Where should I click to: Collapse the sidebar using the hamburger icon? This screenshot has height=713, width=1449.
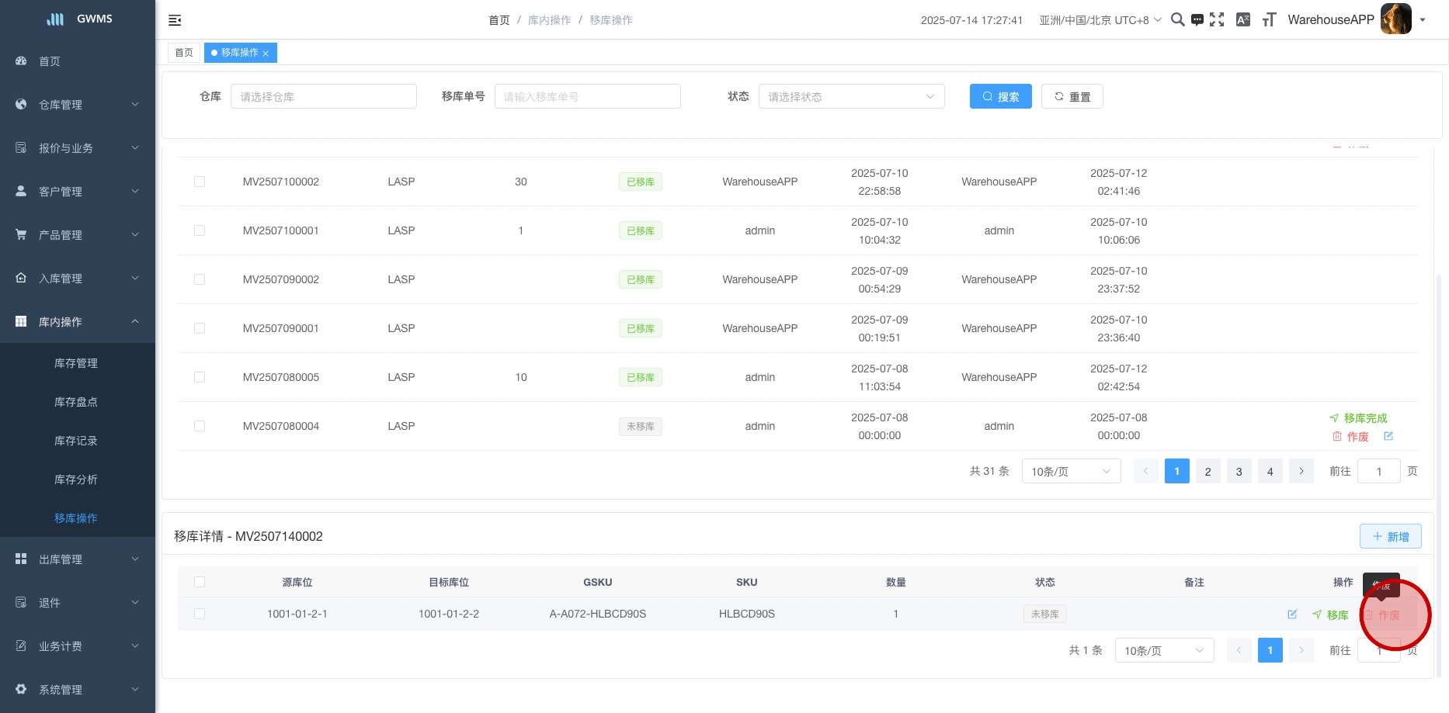[x=175, y=20]
